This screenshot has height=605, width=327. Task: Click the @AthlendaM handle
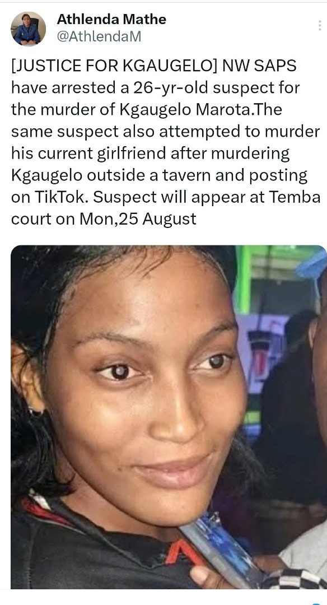click(99, 36)
